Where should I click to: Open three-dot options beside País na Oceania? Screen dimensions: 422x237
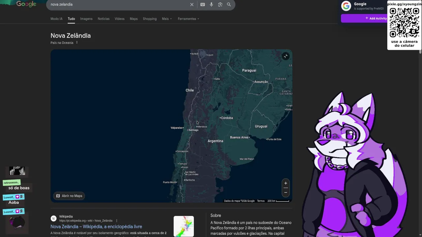coord(77,42)
